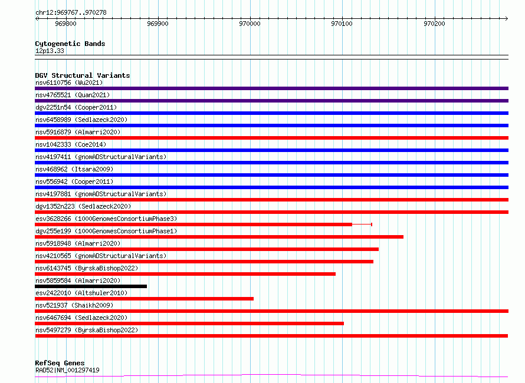Select nsv556942 (Cooper2011) variant label
Screen dimensions: 525x383
click(x=74, y=181)
